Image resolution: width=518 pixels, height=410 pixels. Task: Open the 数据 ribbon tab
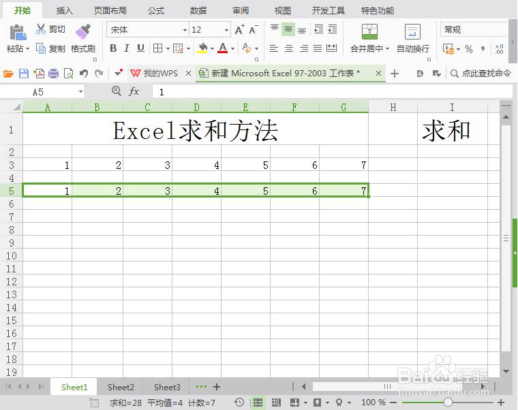(x=198, y=11)
